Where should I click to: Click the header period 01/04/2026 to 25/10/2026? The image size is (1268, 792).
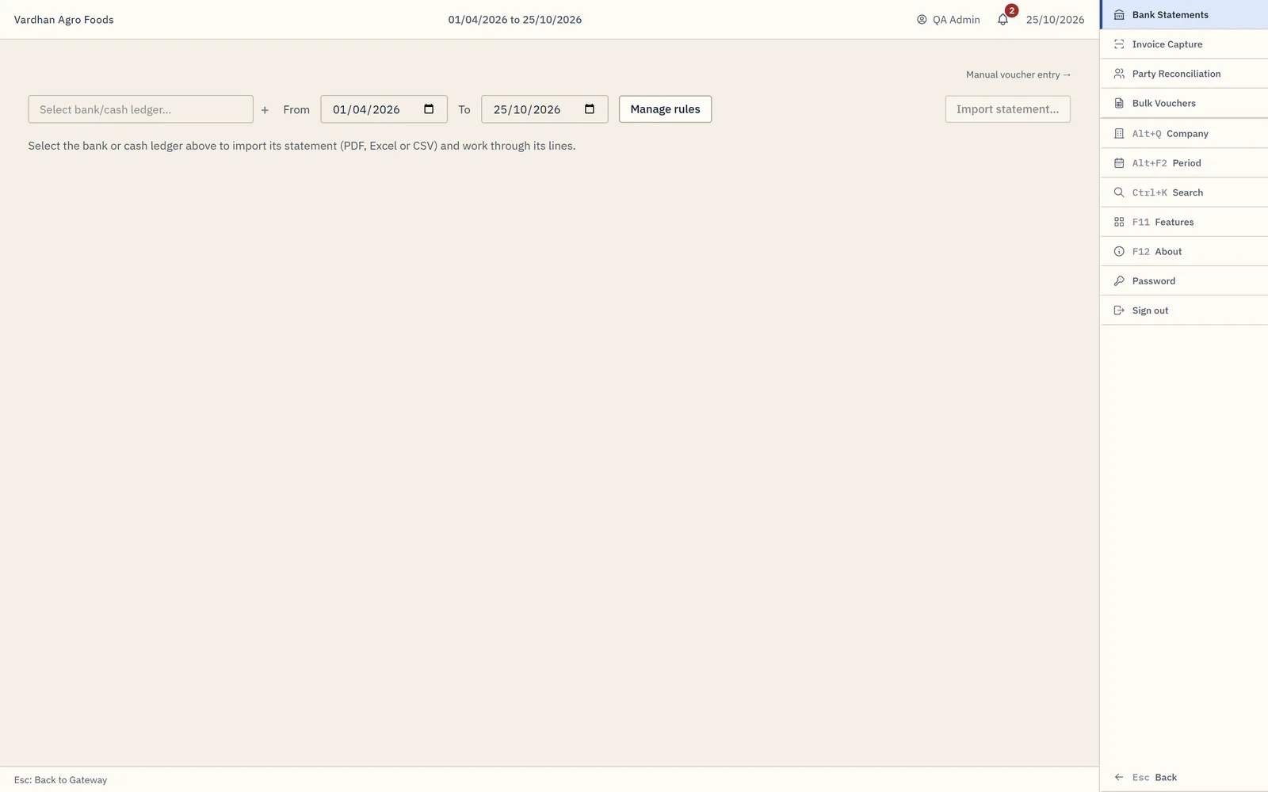coord(514,20)
